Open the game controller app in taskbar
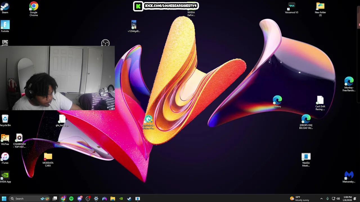The height and width of the screenshot is (202, 360). [104, 199]
